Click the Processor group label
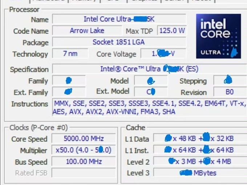 coord(24,9)
